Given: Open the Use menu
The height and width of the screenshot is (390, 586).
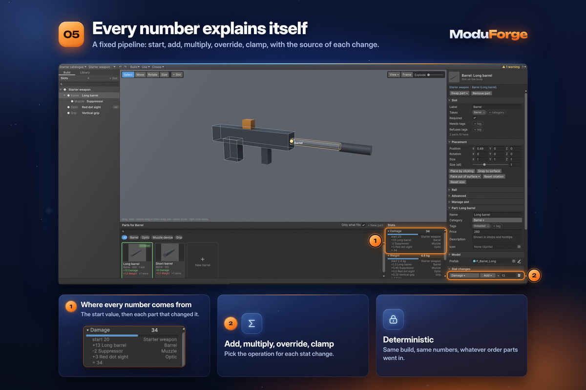Looking at the screenshot, I should pos(146,67).
